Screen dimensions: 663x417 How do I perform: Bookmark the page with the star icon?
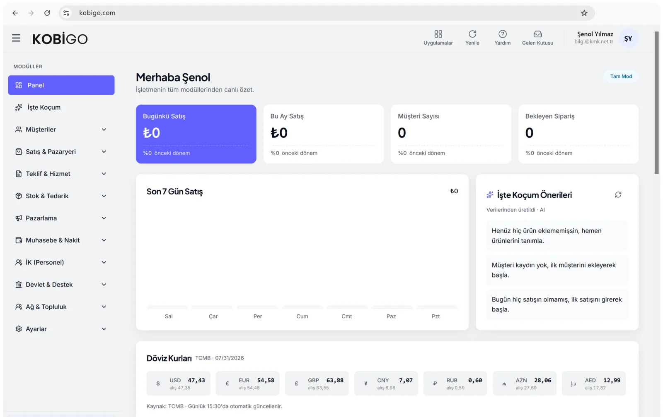tap(584, 13)
